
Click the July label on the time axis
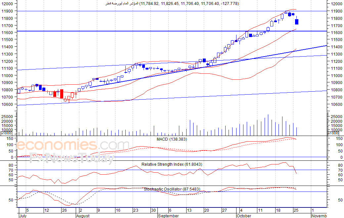[23, 216]
